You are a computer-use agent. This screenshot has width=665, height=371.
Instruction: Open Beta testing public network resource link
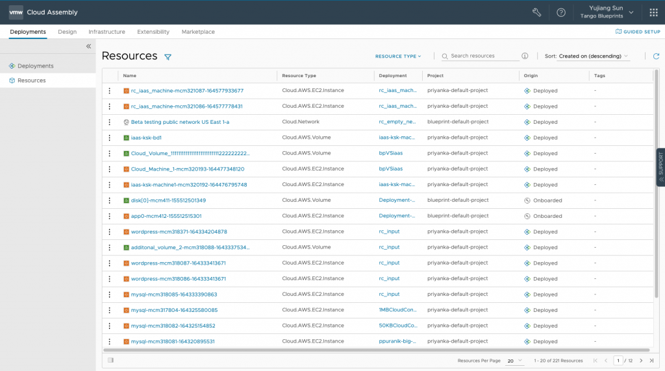tap(180, 122)
